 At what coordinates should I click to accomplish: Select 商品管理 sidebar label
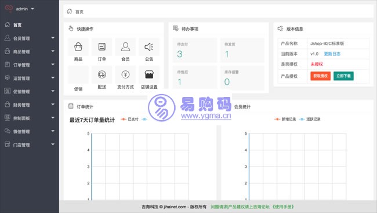[21, 52]
